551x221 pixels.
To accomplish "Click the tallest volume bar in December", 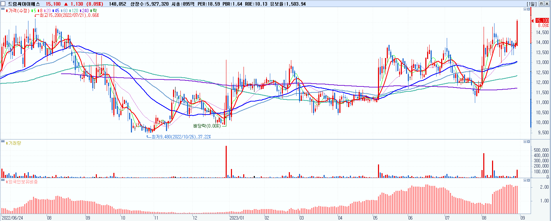I will [226, 162].
